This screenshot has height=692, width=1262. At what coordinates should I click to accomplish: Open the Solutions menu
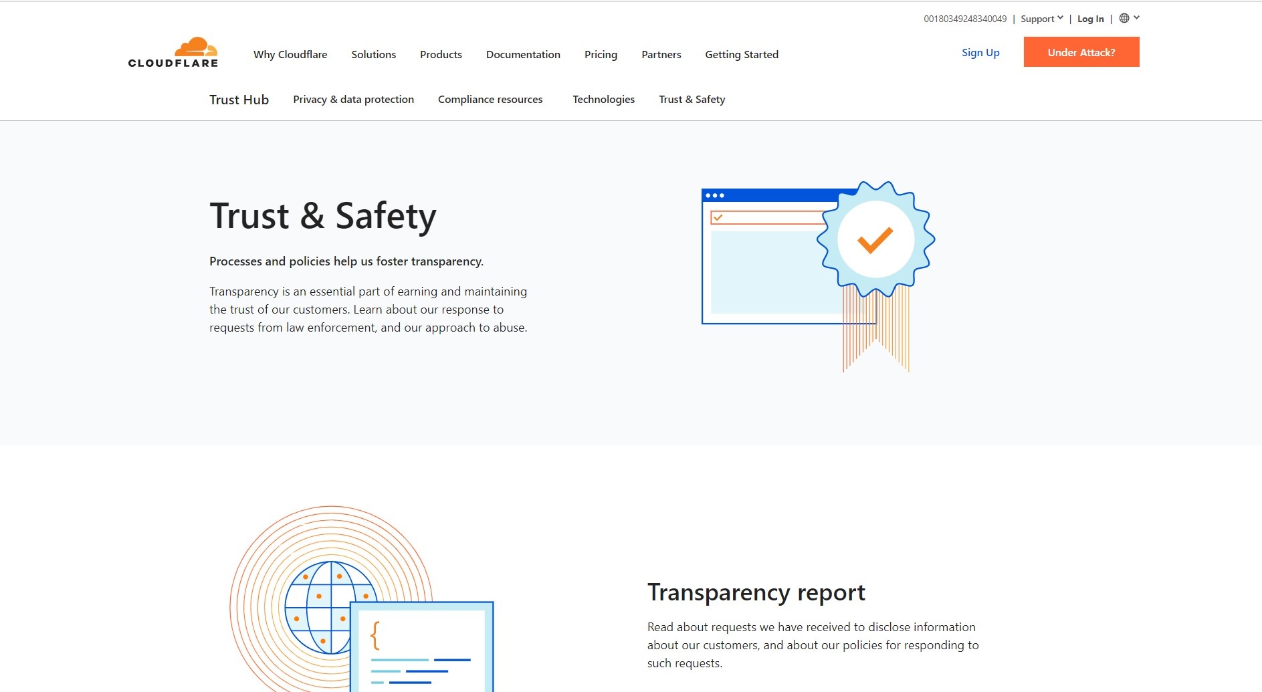373,54
